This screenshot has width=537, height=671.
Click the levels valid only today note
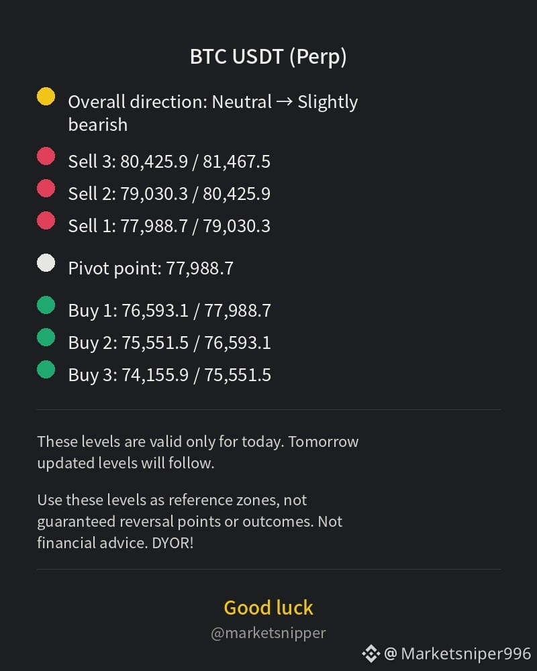[198, 452]
